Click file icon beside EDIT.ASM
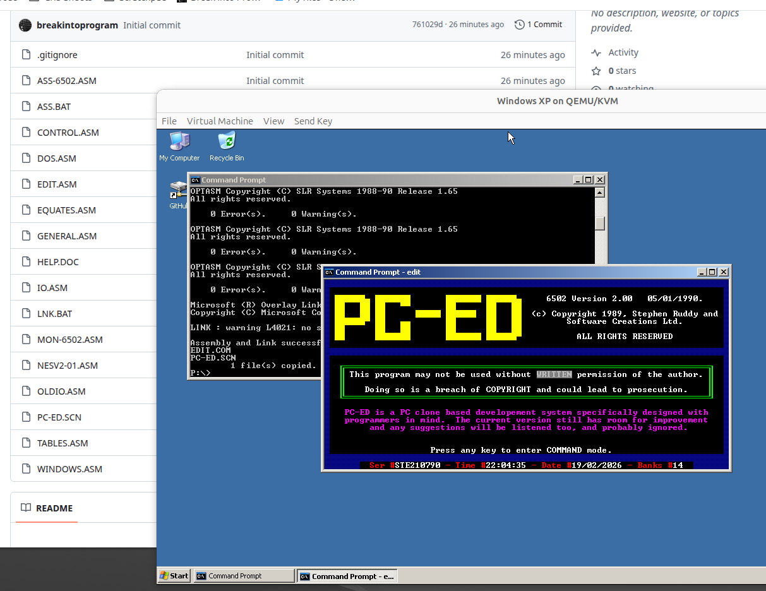The height and width of the screenshot is (591, 766). pos(26,184)
